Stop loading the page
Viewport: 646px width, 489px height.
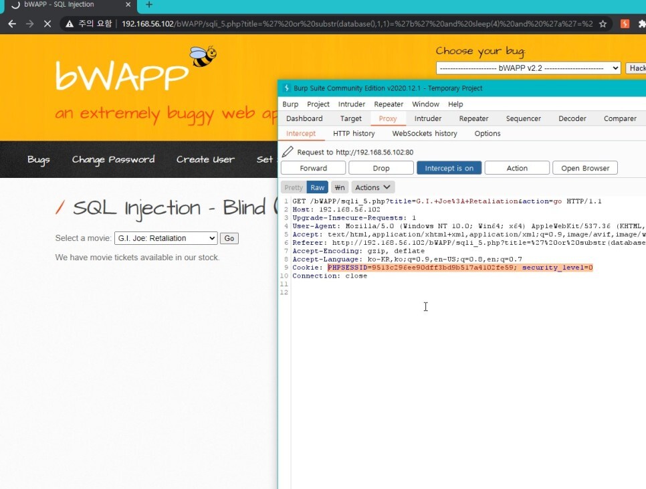pos(47,24)
